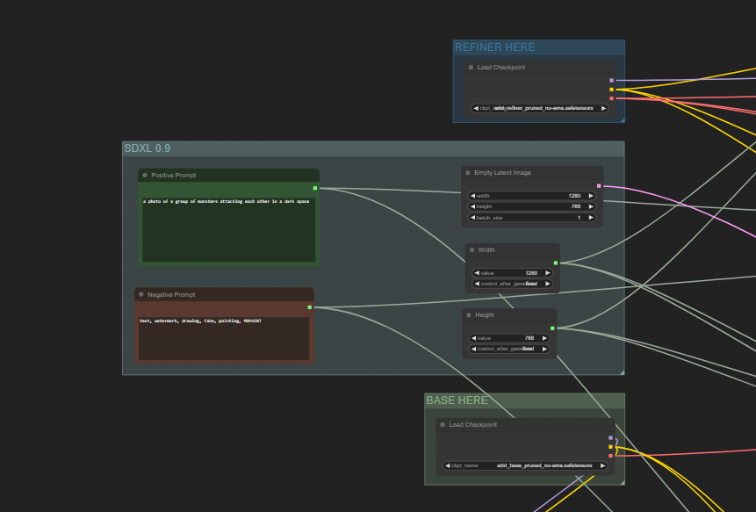Click the Positive Prompt green output socket
Screen dimensions: 756x512
click(x=315, y=188)
